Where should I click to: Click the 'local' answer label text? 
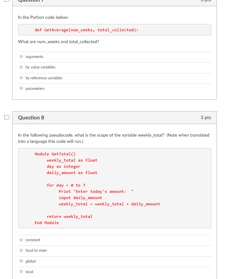pos(29,271)
